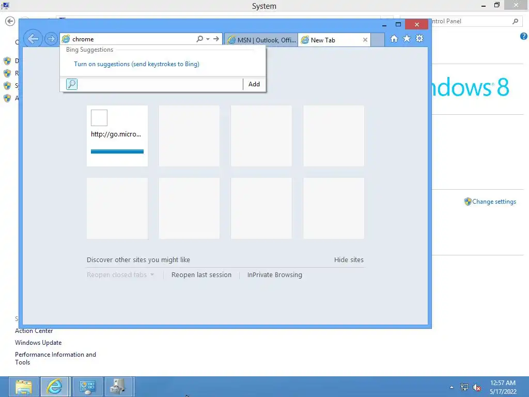The width and height of the screenshot is (529, 397).
Task: Click the Internet Explorer forward arrow
Action: [51, 39]
